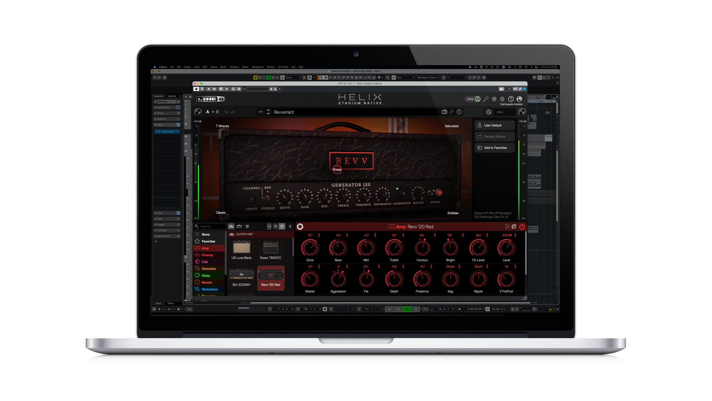Select the Distortion category

(x=209, y=269)
